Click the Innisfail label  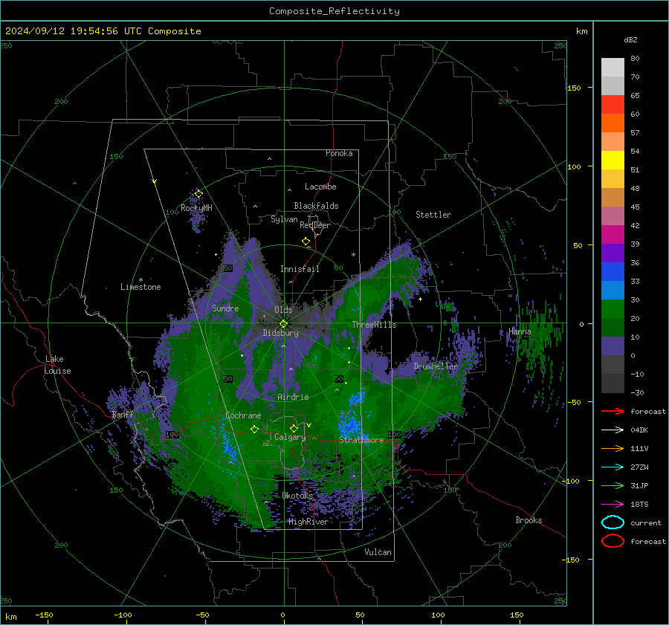pyautogui.click(x=300, y=269)
